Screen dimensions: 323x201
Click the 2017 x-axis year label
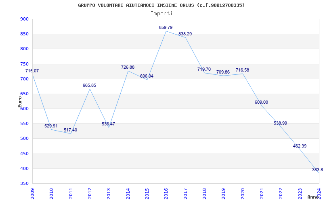pos(185,194)
